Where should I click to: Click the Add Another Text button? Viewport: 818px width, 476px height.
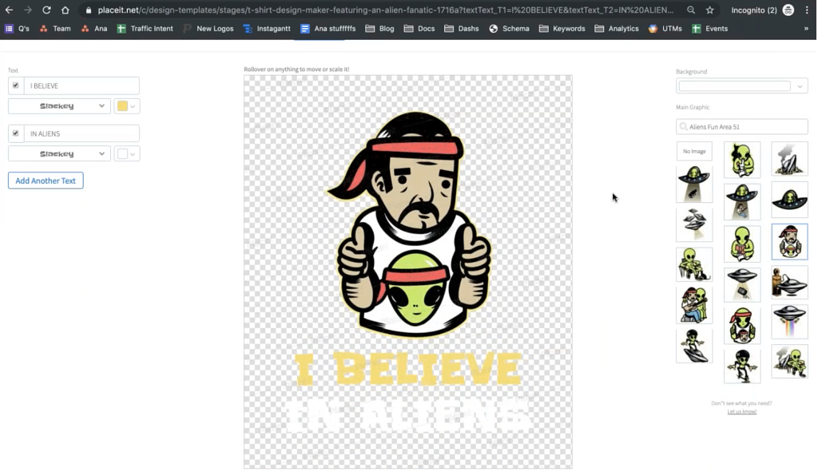click(46, 180)
